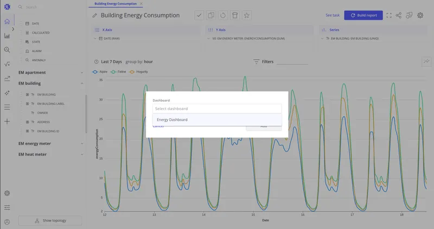Change the group by hour setting
The image size is (434, 229).
139,62
